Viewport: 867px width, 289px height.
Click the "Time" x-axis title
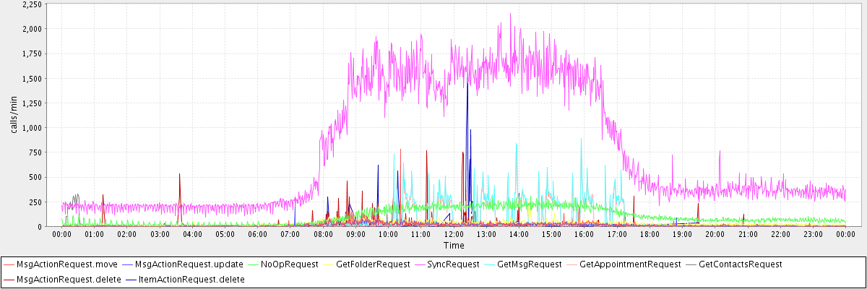(x=454, y=246)
